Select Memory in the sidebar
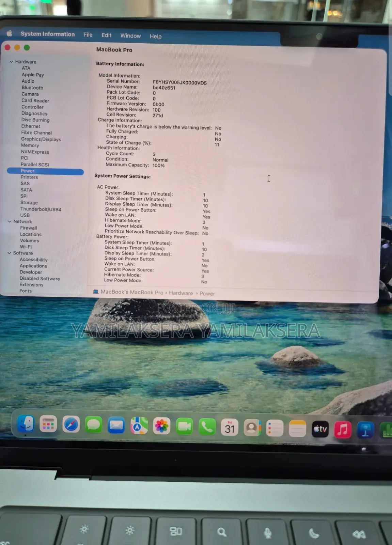This screenshot has width=392, height=545. click(30, 145)
